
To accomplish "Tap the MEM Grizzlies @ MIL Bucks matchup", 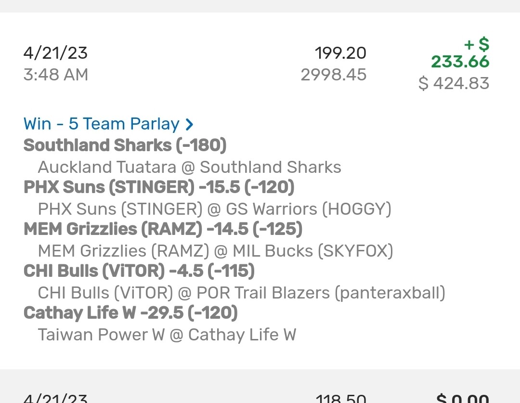I will (x=215, y=251).
